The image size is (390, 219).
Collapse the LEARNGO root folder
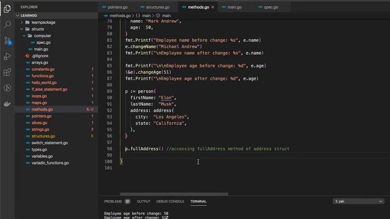point(18,16)
